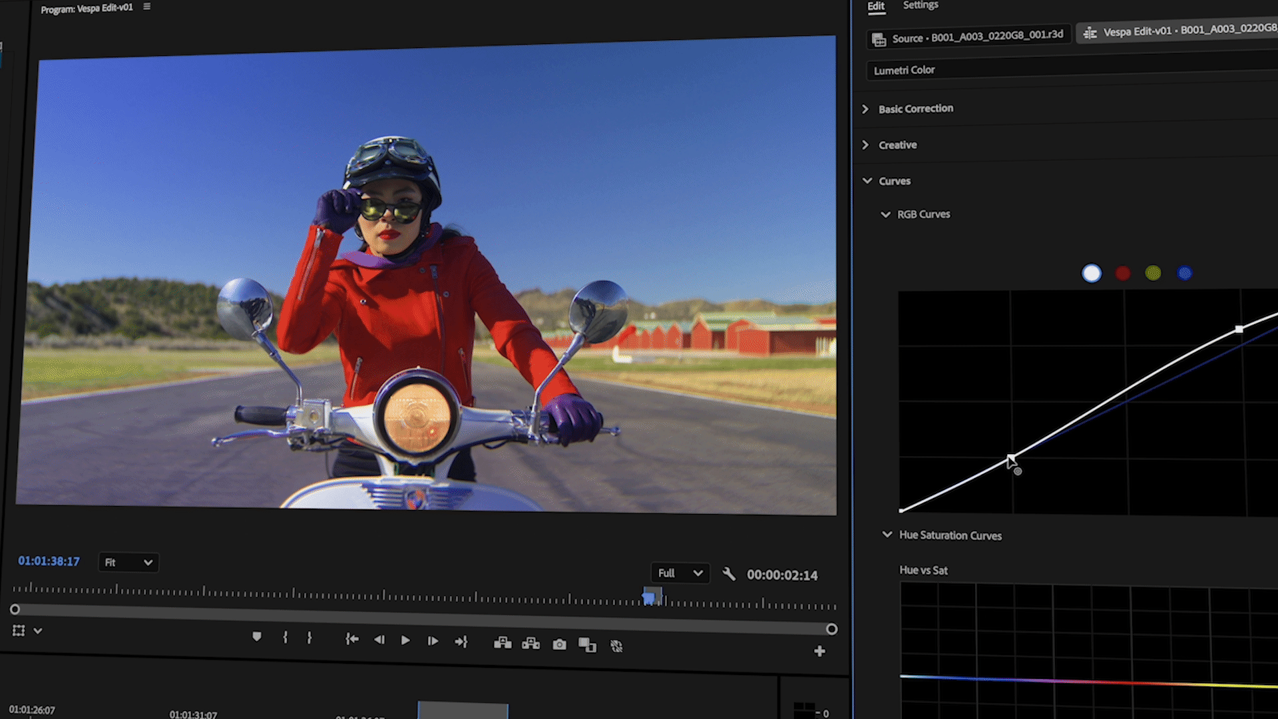Select the blue channel in RGB Curves
The image size is (1278, 719).
coord(1184,273)
